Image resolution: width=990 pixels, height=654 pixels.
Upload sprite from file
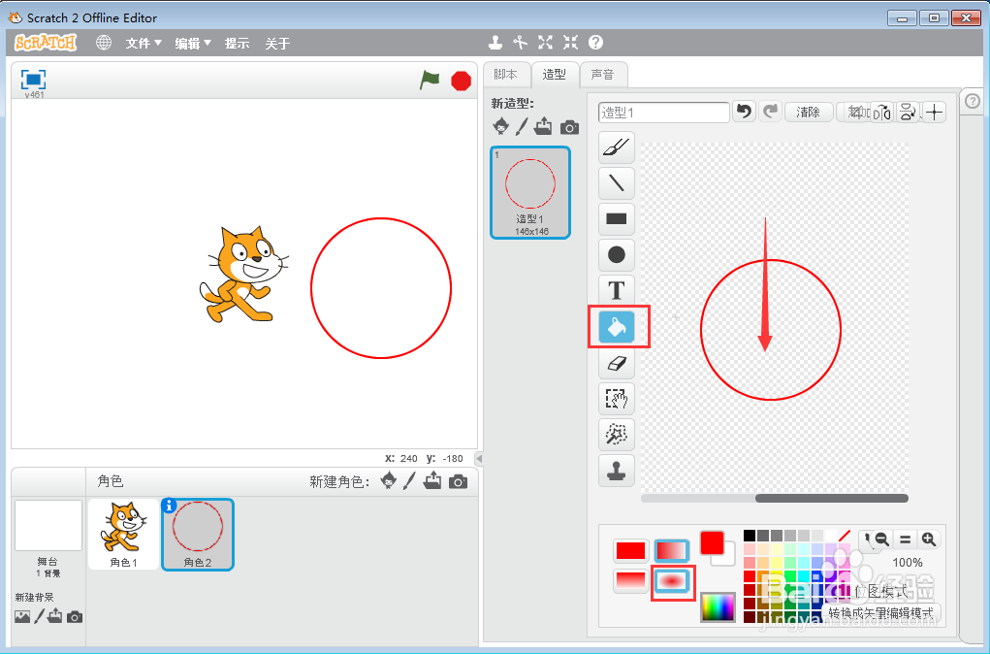coord(432,481)
